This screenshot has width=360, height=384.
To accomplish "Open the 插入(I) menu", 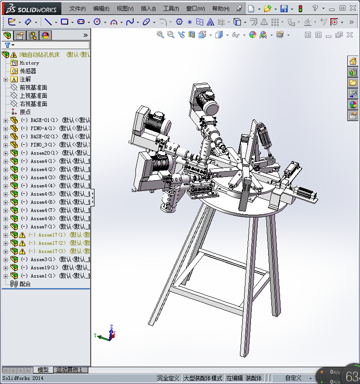I will (148, 9).
